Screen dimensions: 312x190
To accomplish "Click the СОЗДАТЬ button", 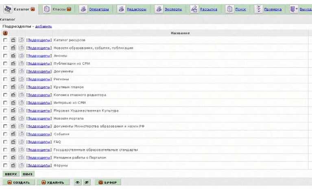I will click(19, 182).
